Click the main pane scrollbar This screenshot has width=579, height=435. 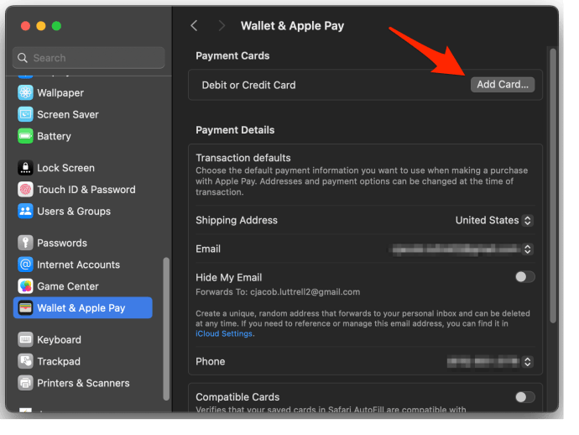553,186
